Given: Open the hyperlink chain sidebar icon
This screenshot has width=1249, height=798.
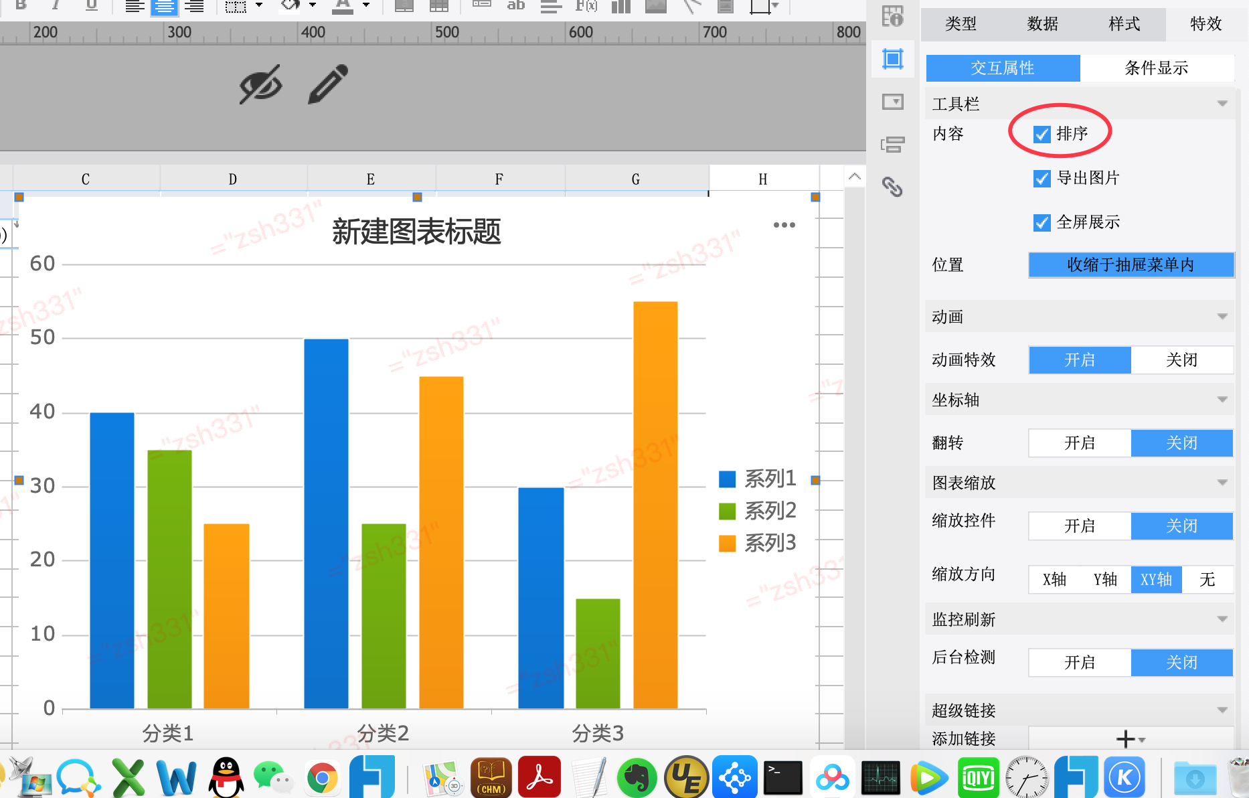Looking at the screenshot, I should (x=892, y=187).
